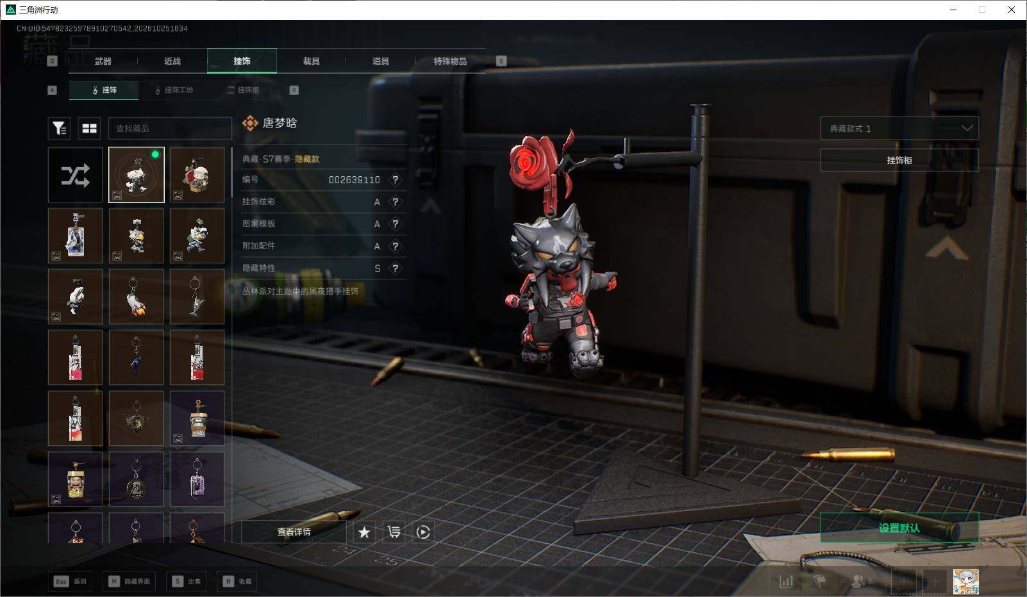Click the R 收藏 button

(237, 581)
